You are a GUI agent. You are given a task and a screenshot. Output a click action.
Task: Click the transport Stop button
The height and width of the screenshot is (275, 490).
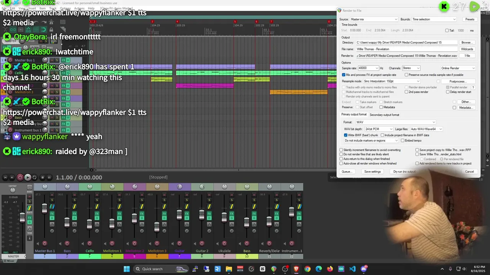click(42, 177)
